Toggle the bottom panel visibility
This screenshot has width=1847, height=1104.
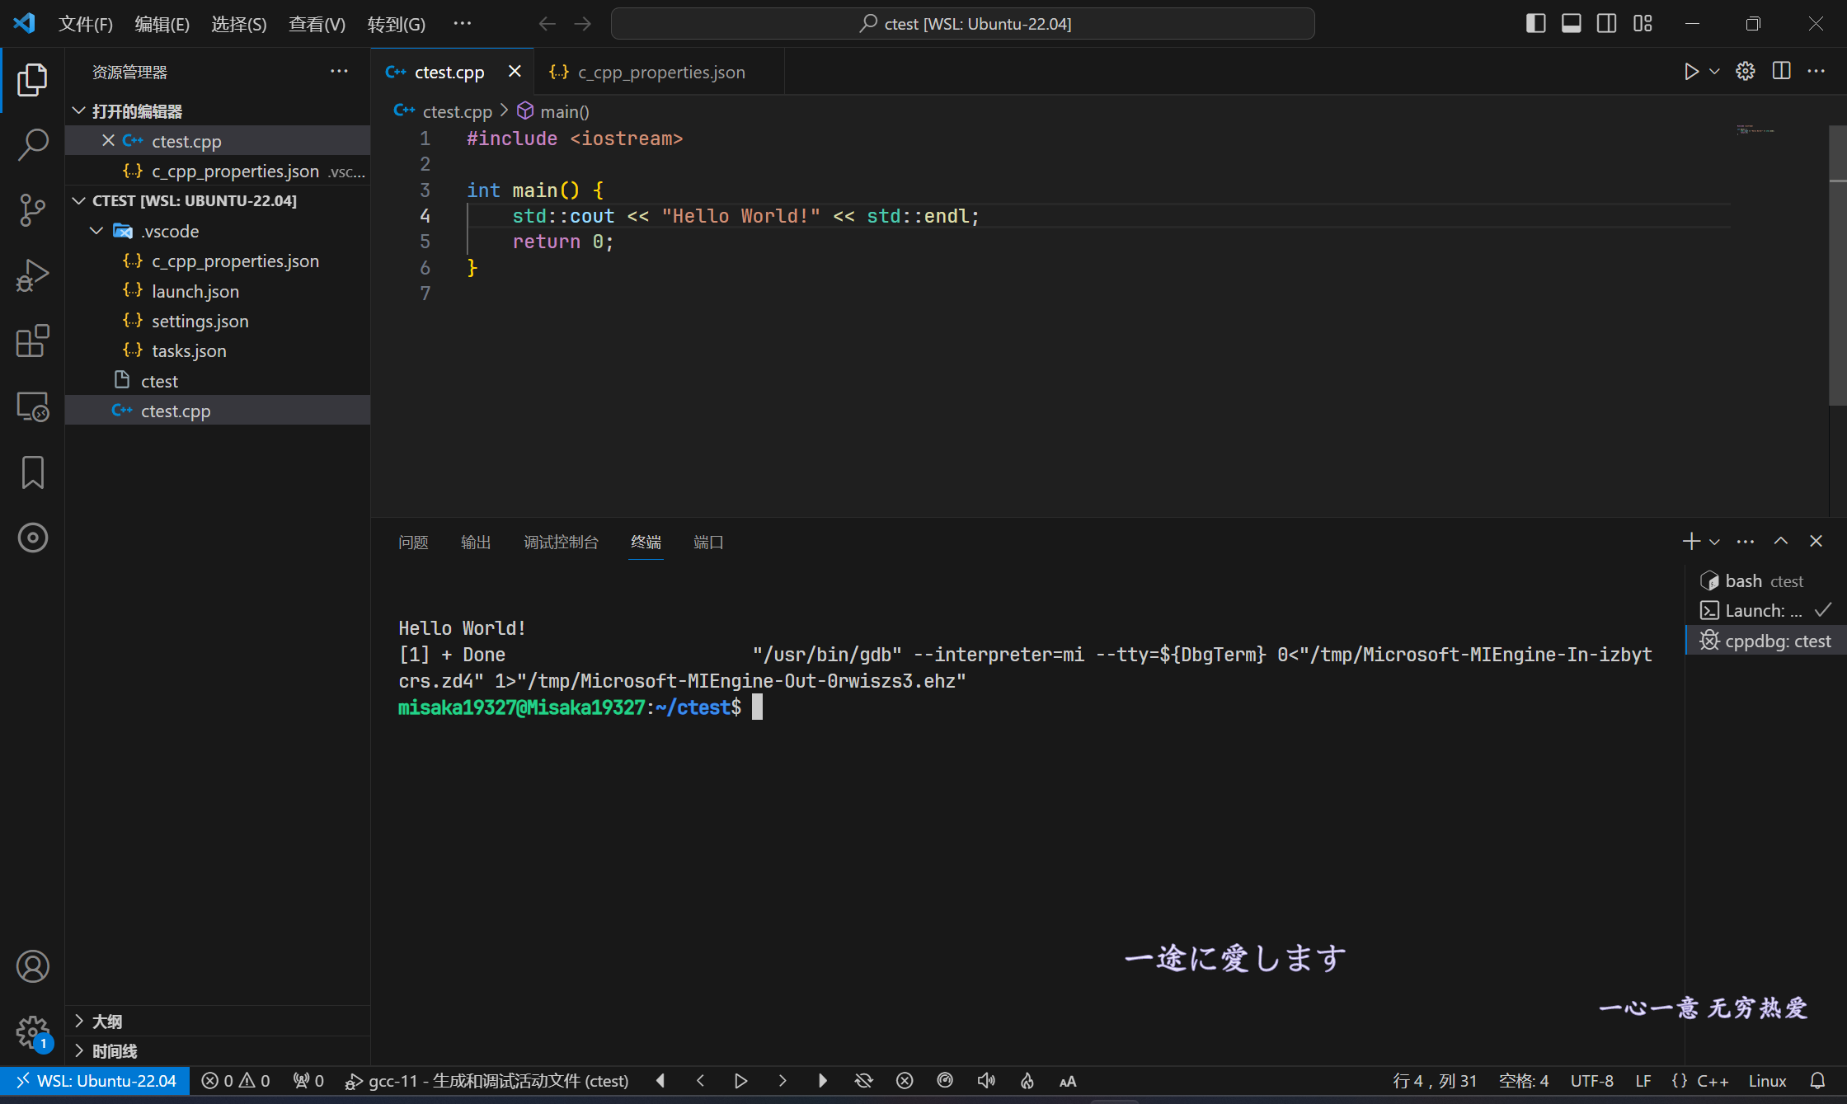[x=1571, y=23]
